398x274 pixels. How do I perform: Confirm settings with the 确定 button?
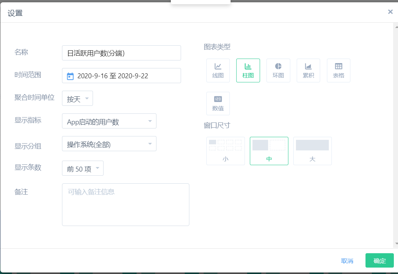point(380,260)
